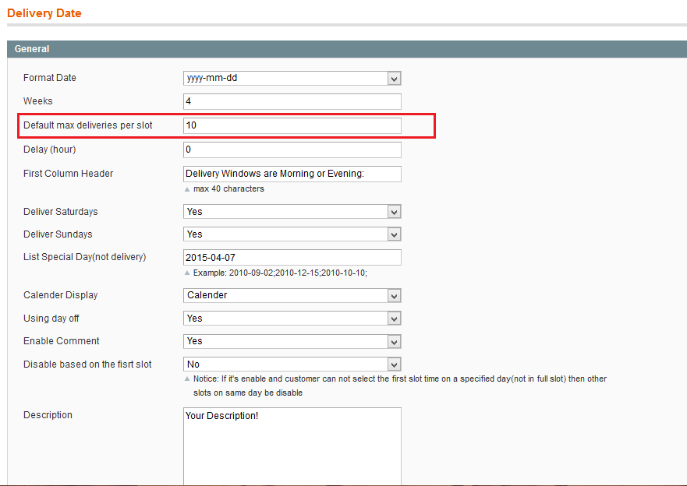Open the Format Date dropdown
Screen dimensions: 687x486
[292, 79]
